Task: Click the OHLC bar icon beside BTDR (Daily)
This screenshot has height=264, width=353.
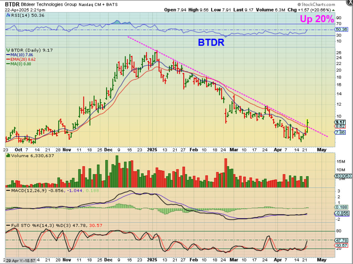Action: tap(8, 50)
